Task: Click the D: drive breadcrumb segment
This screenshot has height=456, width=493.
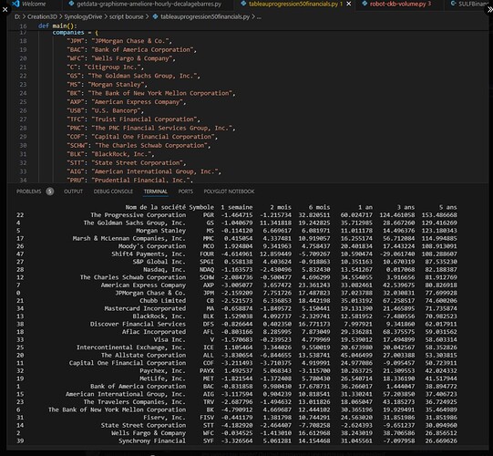Action: [x=17, y=16]
